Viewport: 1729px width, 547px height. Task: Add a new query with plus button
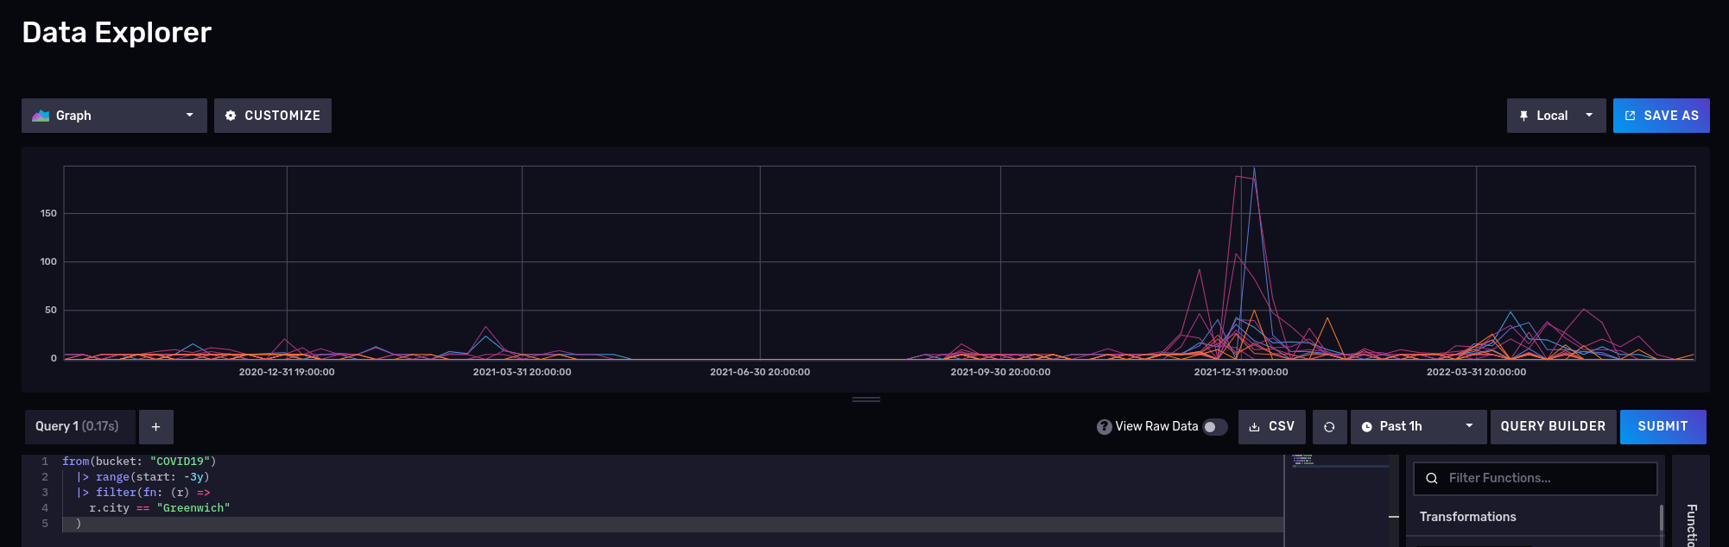[x=155, y=427]
